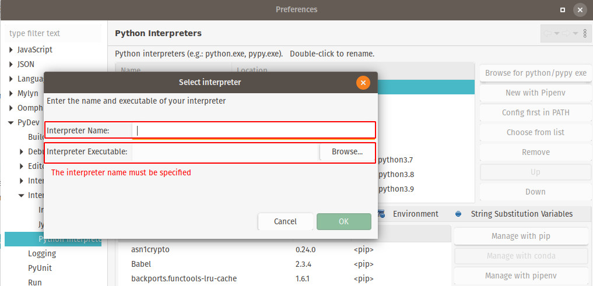This screenshot has height=286, width=593.
Task: Click the Interpreter Executable text field
Action: point(225,152)
